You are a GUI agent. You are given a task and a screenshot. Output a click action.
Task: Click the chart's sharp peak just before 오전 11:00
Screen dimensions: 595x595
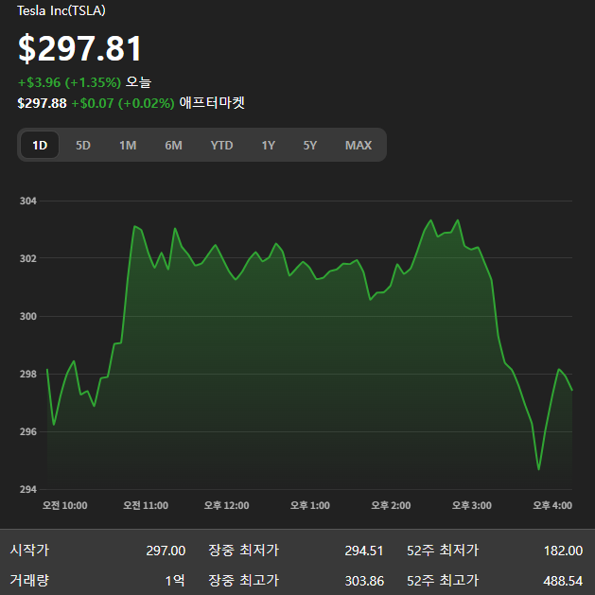(134, 226)
